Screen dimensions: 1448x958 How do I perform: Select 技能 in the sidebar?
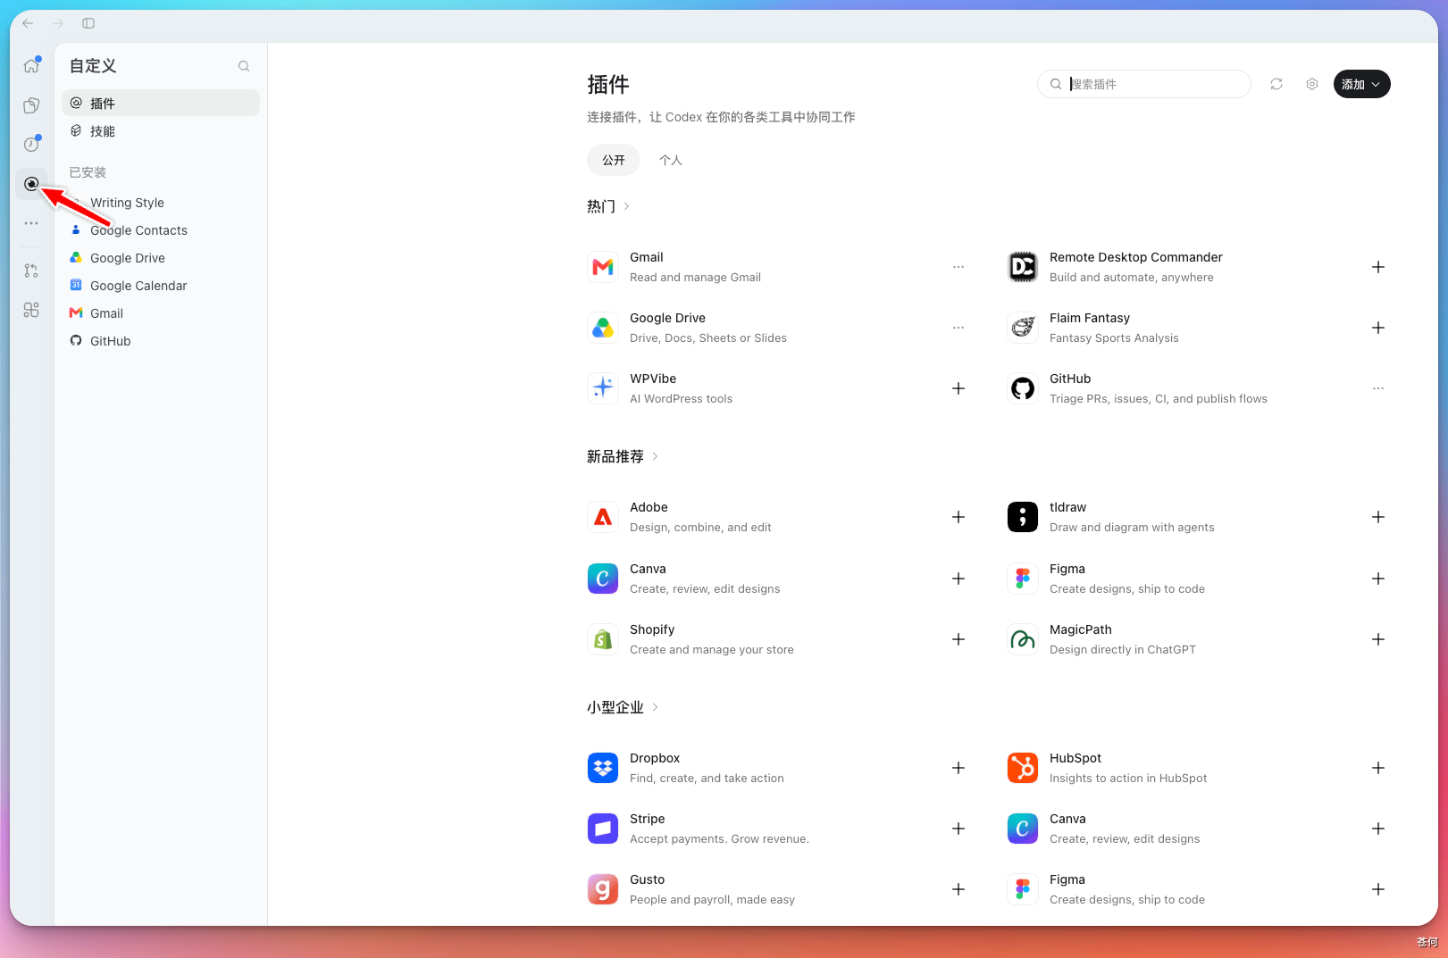161,130
